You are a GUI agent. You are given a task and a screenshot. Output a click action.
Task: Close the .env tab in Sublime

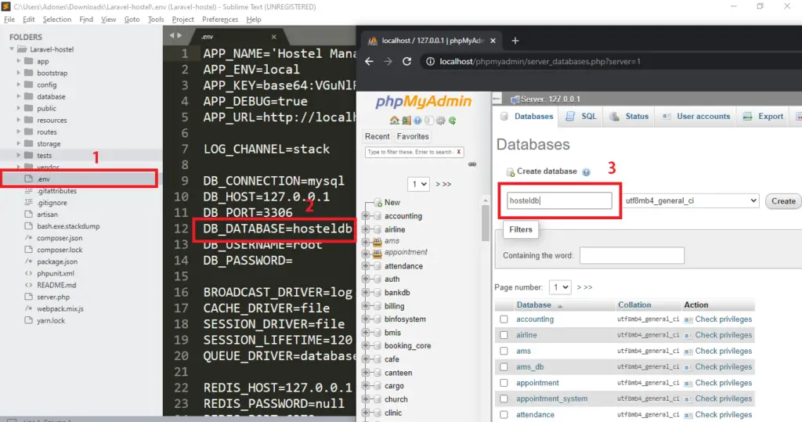pos(273,37)
